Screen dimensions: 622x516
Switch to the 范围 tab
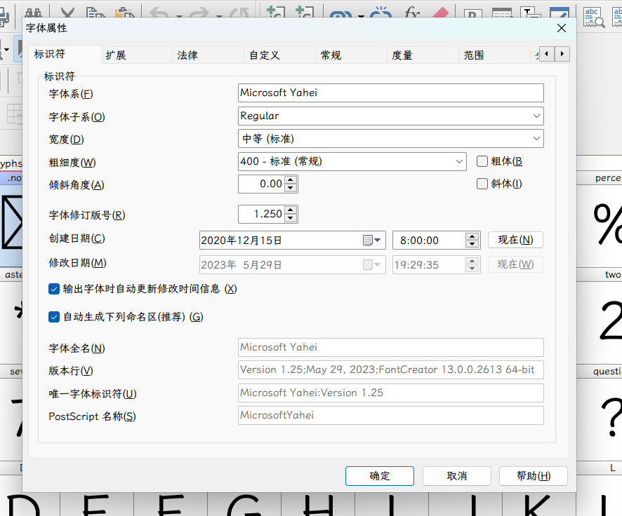click(x=495, y=55)
